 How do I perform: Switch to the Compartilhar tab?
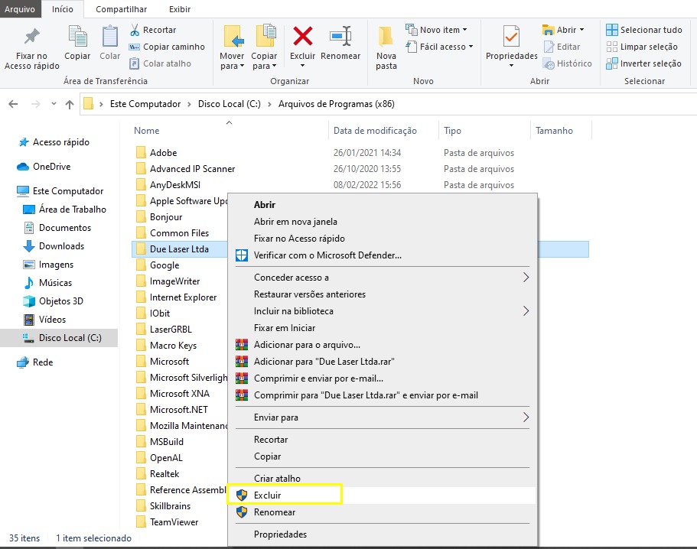[121, 9]
